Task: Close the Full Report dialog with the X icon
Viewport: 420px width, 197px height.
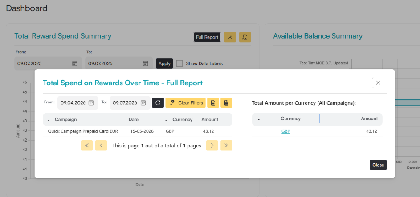Action: tap(378, 83)
